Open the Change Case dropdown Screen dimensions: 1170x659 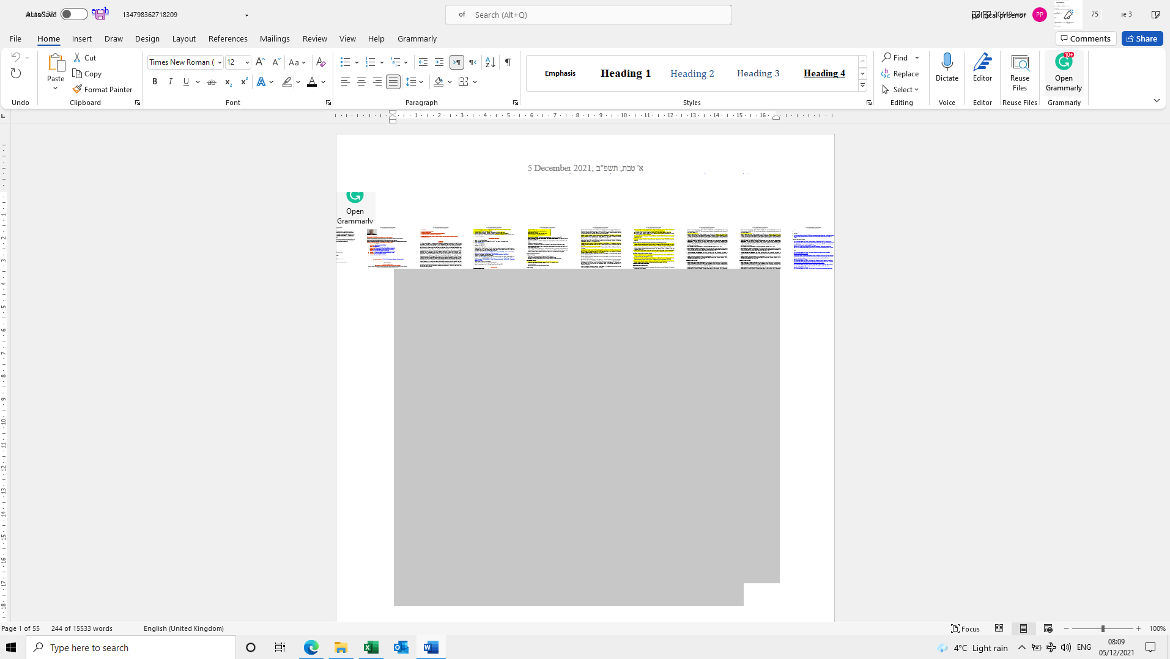click(x=297, y=62)
